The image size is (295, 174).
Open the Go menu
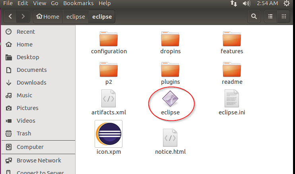[x=54, y=3]
